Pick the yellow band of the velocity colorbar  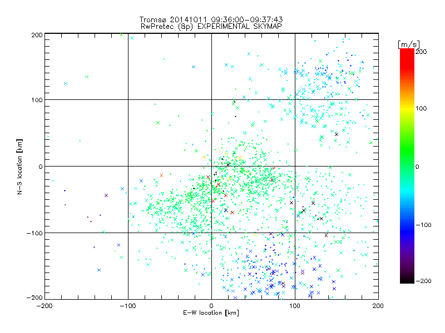[407, 108]
